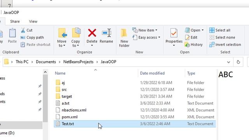The width and height of the screenshot is (249, 140).
Task: Select the target folder icon
Action: pyautogui.click(x=58, y=96)
